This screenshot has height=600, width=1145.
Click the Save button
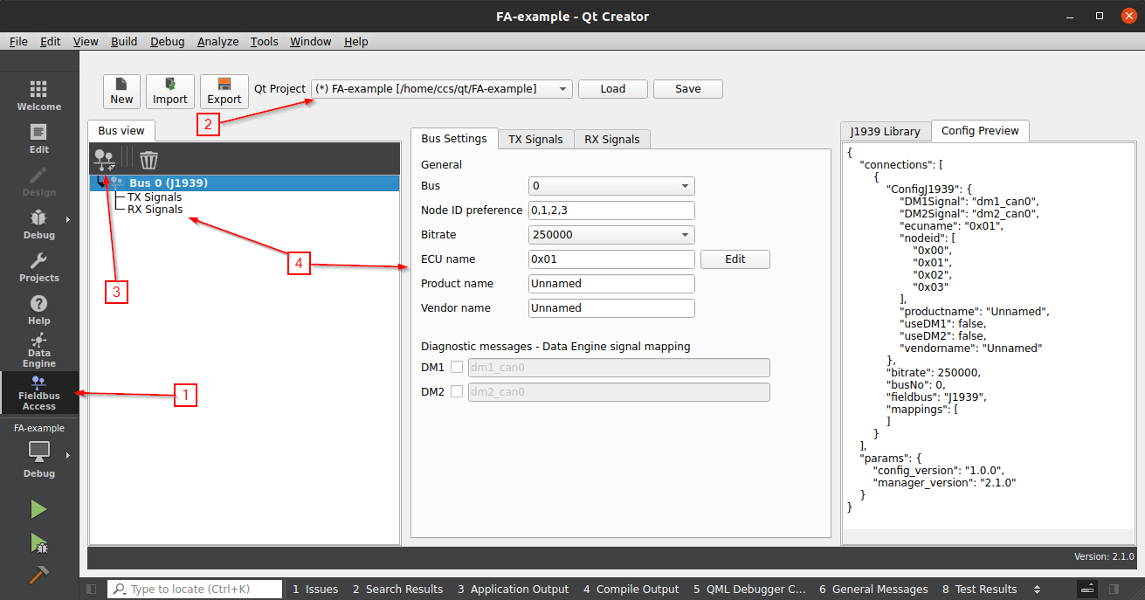click(x=687, y=89)
